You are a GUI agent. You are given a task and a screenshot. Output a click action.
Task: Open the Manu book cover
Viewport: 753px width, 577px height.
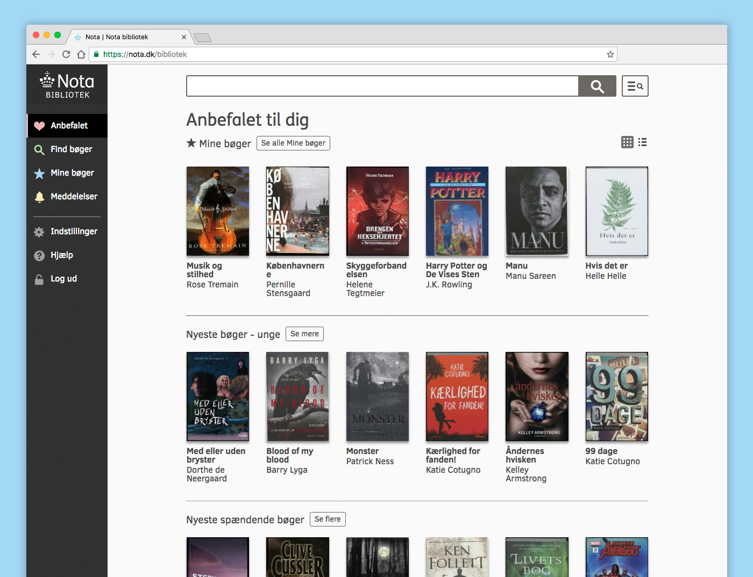[x=537, y=211]
